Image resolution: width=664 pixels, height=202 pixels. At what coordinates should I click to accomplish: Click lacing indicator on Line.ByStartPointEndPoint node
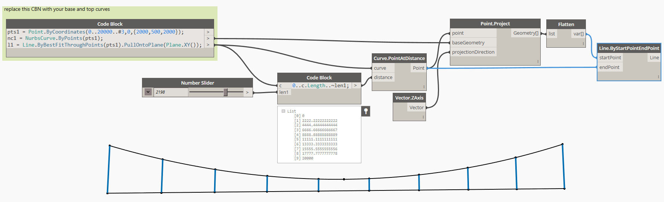(658, 77)
